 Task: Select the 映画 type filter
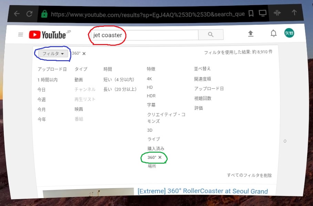(79, 109)
